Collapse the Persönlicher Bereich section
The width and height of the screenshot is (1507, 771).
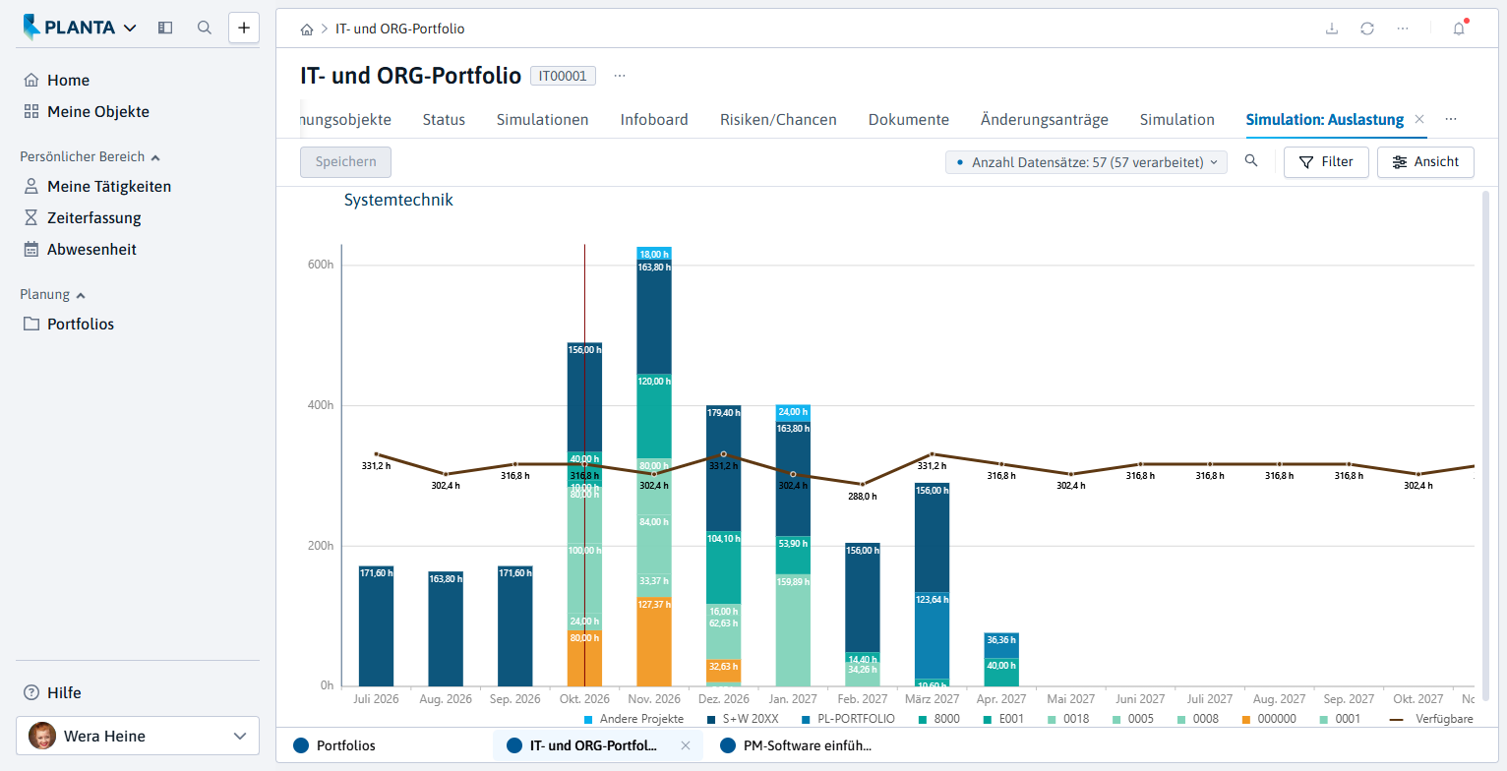point(90,156)
